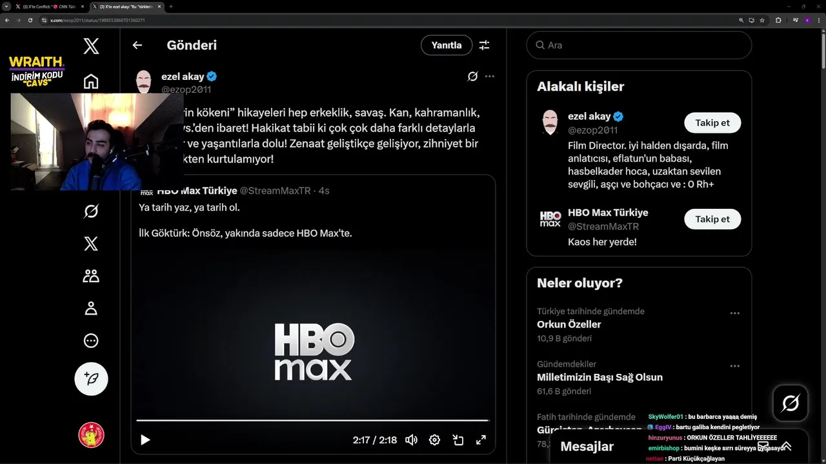Viewport: 826px width, 464px height.
Task: Click the quoted text 'Ya tarih yaz, ya tarih ol.'
Action: 189,208
